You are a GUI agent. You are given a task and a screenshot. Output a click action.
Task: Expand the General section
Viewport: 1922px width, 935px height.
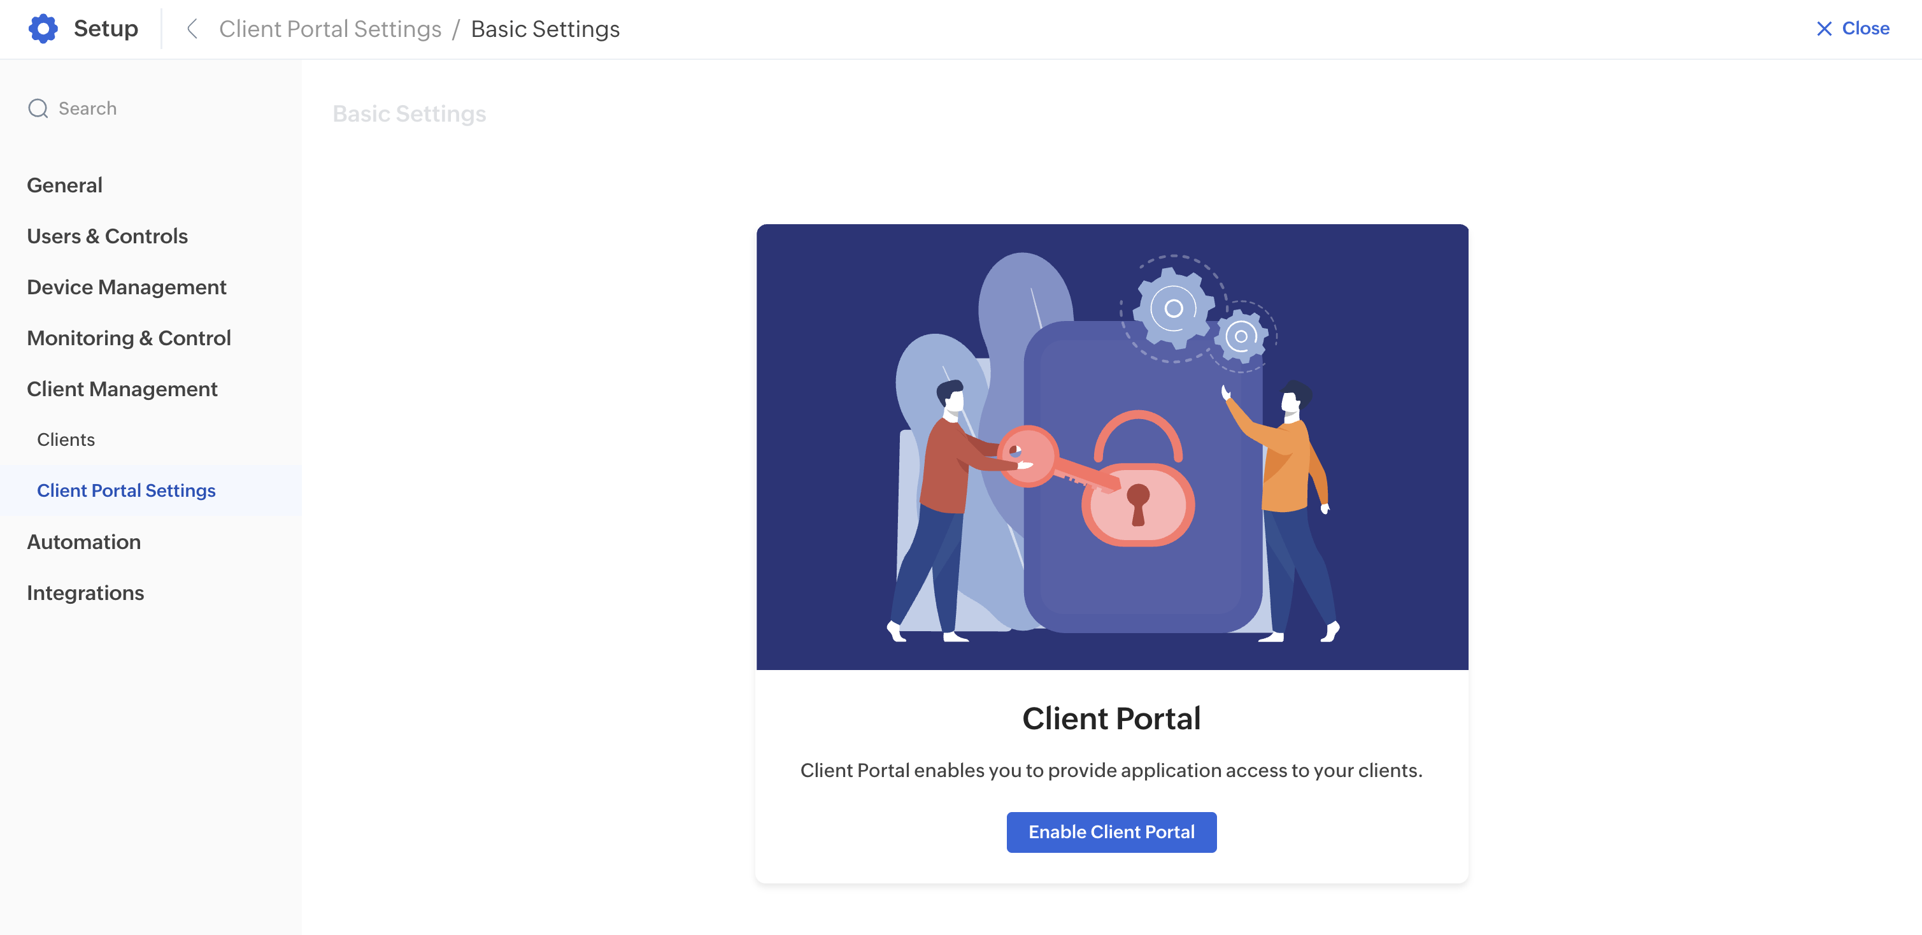tap(65, 185)
